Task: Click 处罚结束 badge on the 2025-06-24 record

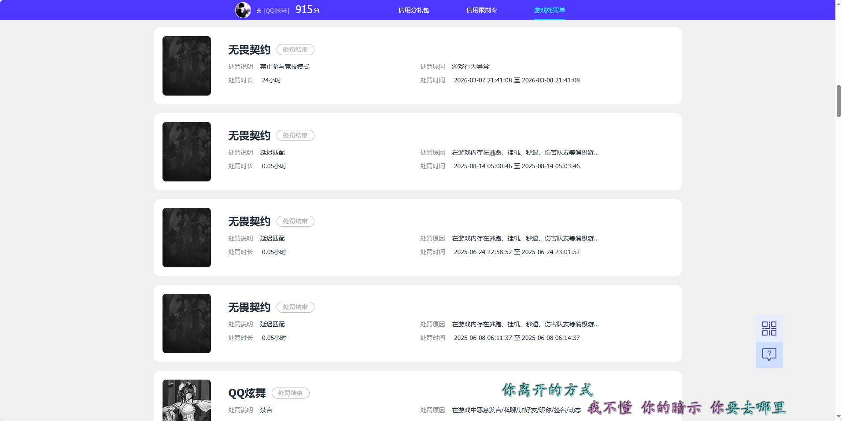Action: pyautogui.click(x=295, y=221)
